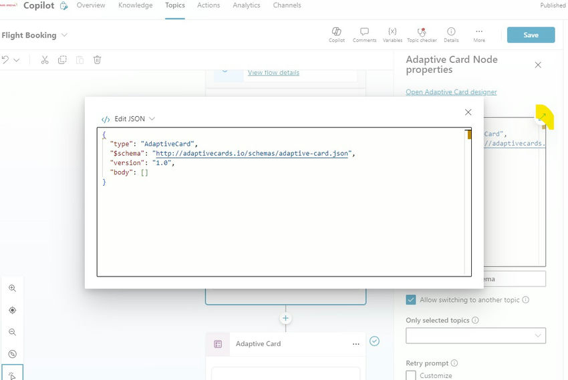Zoom out on the canvas
This screenshot has width=568, height=380.
12,332
